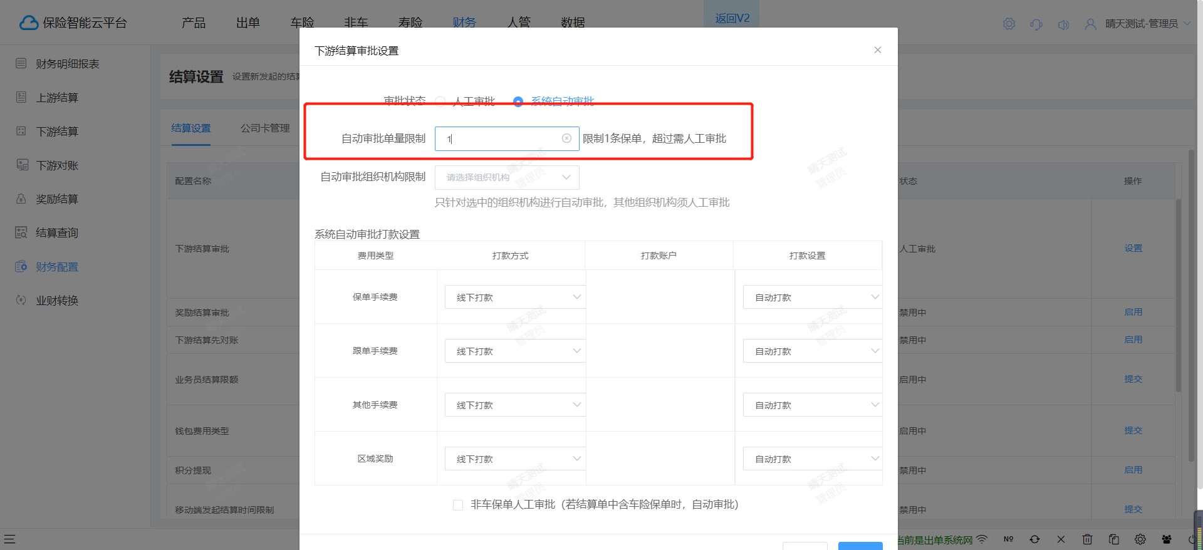The width and height of the screenshot is (1203, 550).
Task: Click the headset support icon
Action: (x=1036, y=24)
